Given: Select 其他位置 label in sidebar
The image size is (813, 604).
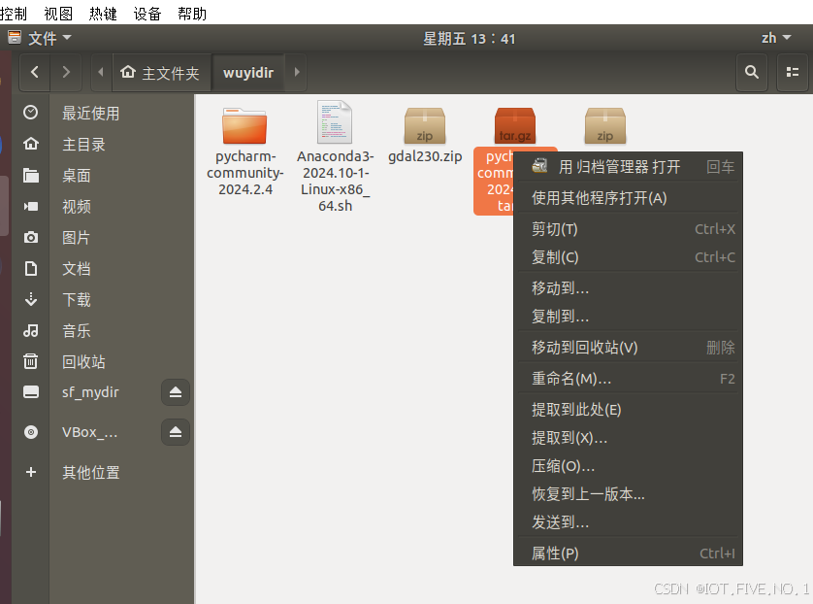Looking at the screenshot, I should [x=91, y=472].
